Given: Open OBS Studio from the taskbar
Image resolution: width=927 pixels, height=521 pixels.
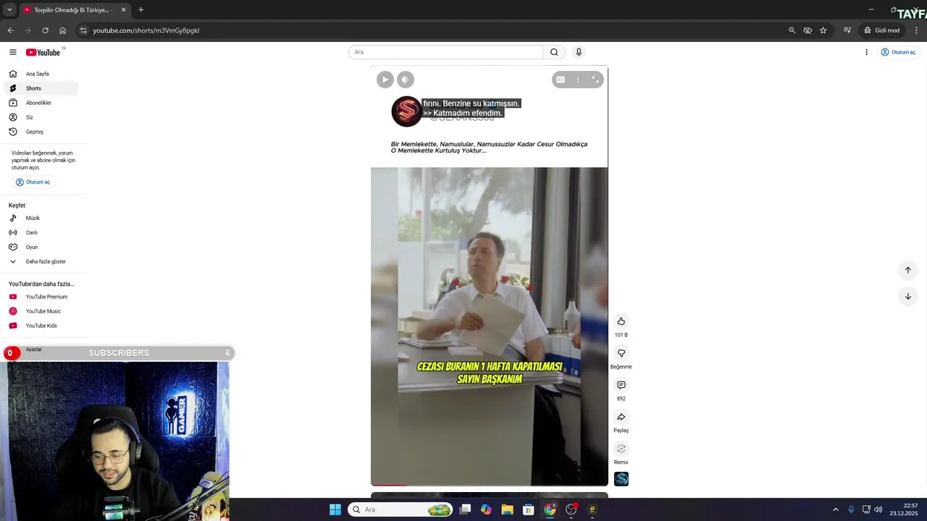Looking at the screenshot, I should [x=571, y=509].
